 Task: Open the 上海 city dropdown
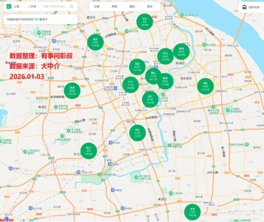pyautogui.click(x=18, y=7)
